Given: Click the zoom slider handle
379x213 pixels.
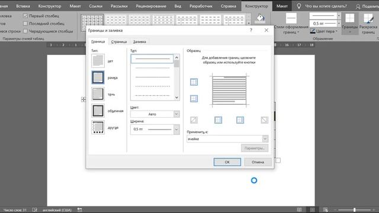Looking at the screenshot, I should (x=354, y=210).
